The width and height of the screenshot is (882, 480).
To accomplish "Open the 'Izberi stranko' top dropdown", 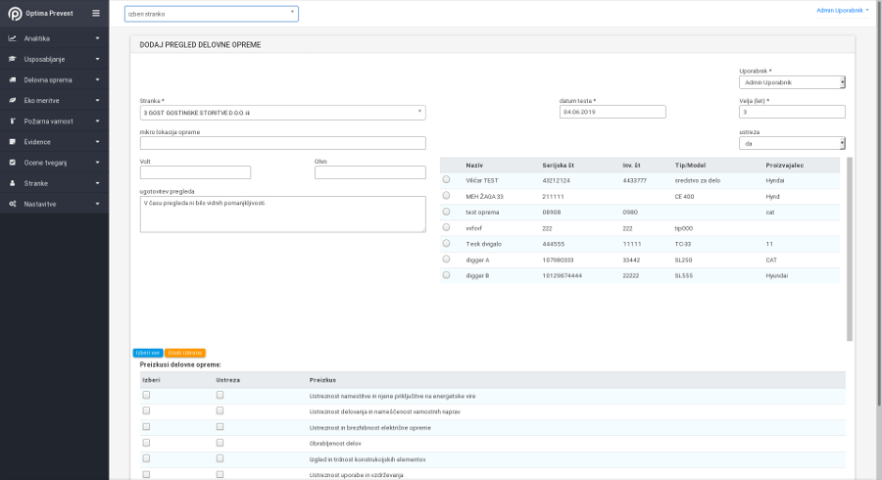I will click(212, 14).
